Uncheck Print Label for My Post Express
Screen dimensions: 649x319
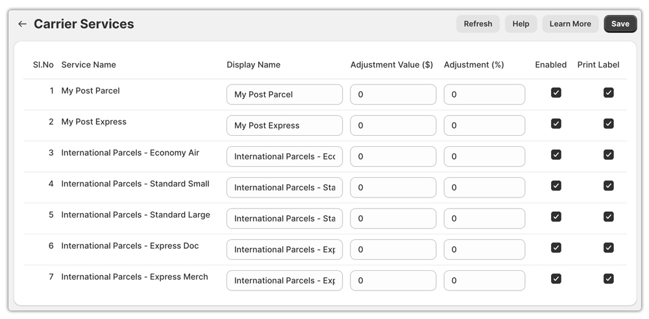click(608, 124)
